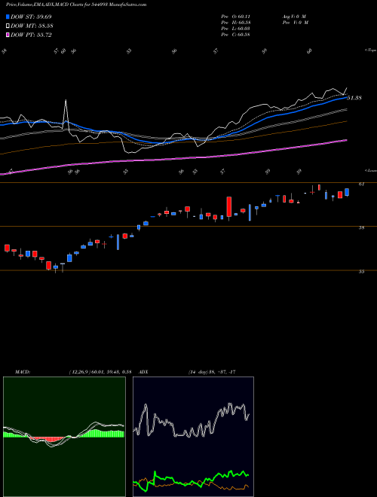Click the ADX '(14 day)' parameter values

(212, 372)
